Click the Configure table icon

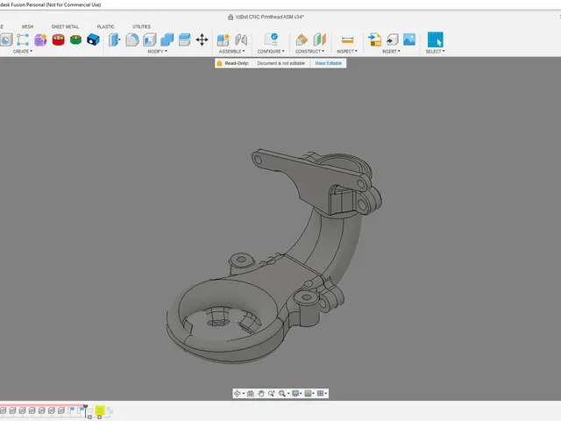[x=271, y=39]
